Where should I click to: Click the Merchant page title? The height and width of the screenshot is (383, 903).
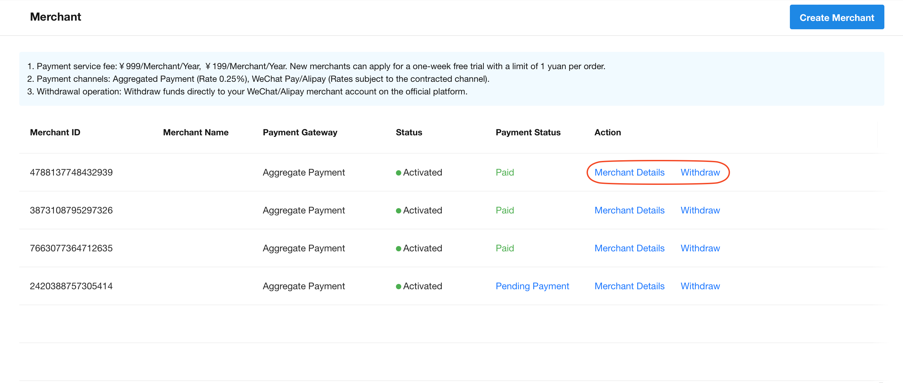click(x=55, y=17)
